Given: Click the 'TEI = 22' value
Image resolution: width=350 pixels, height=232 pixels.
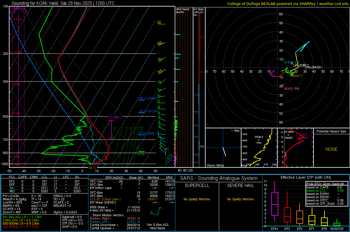Looking at the screenshot, I should [x=59, y=199].
